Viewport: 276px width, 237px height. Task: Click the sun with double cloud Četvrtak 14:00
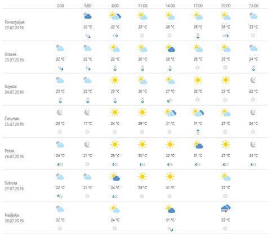pos(170,112)
